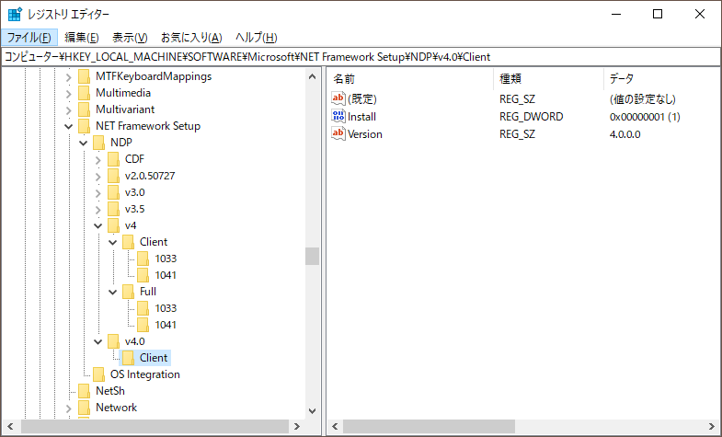The image size is (722, 437).
Task: Click the REG_DWORD type cell
Action: pyautogui.click(x=531, y=117)
